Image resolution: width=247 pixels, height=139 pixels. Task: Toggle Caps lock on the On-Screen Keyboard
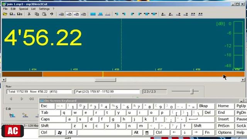52,119
